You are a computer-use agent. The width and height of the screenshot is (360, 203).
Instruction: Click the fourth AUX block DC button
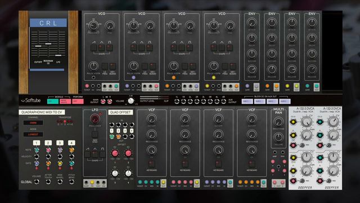coord(285,101)
